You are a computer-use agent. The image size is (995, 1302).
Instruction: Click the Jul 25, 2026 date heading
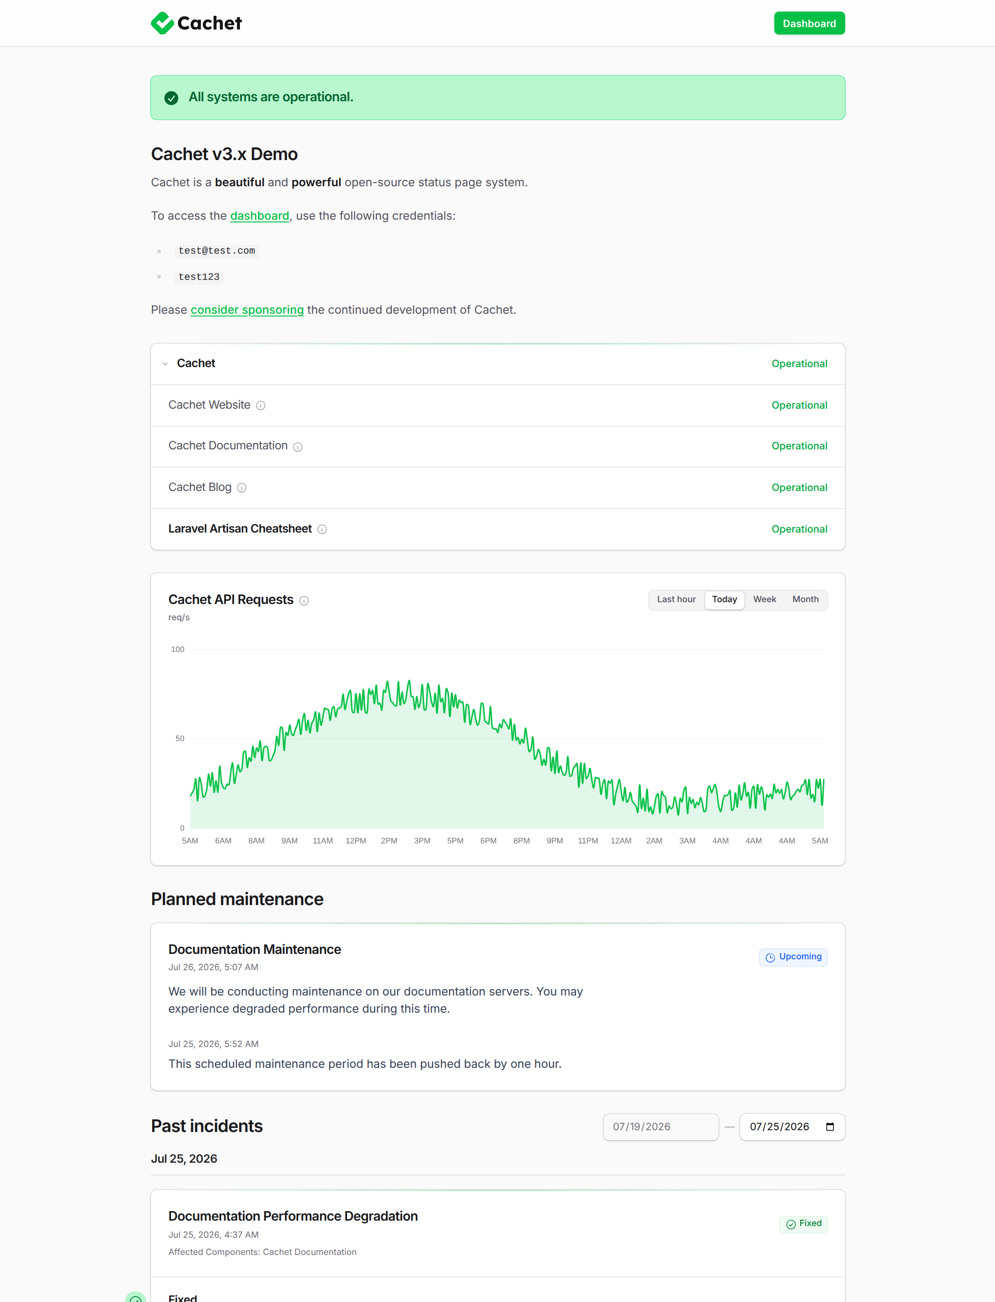pos(184,1159)
